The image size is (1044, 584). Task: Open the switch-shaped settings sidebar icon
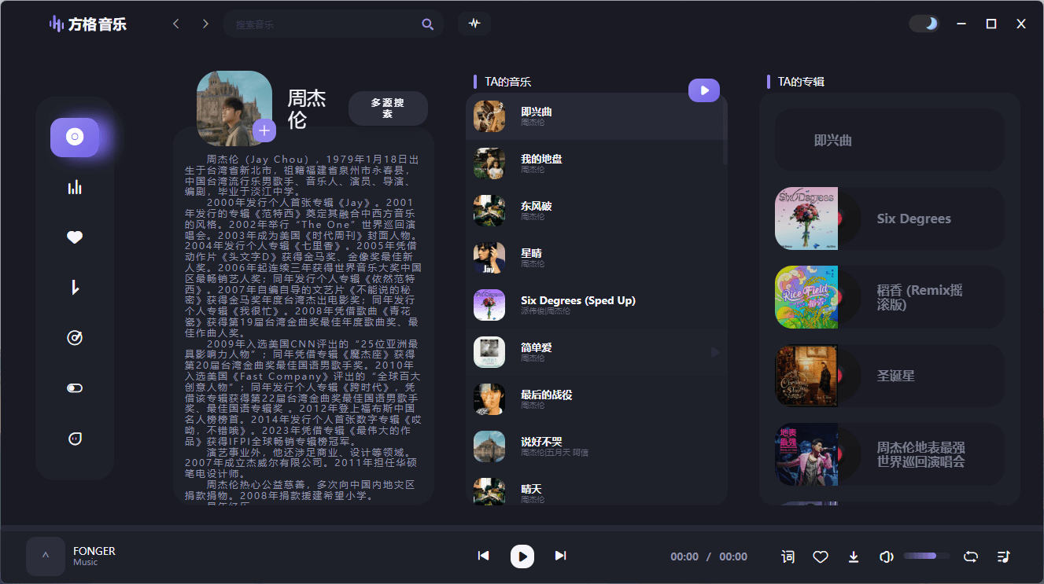(x=75, y=388)
